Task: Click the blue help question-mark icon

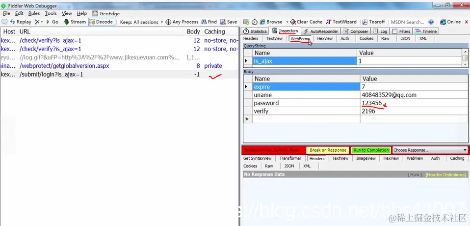Action: coord(431,22)
